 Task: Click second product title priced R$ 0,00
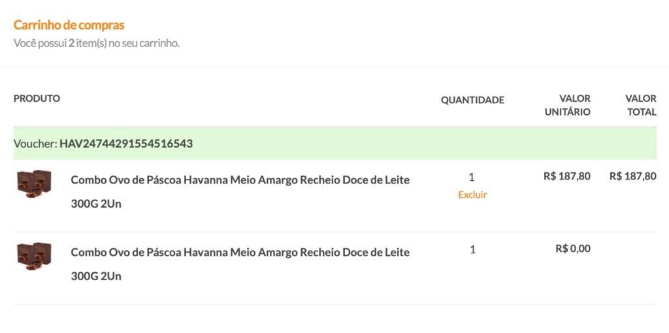(x=240, y=264)
